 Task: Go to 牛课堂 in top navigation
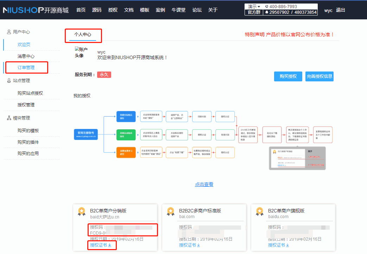[178, 10]
